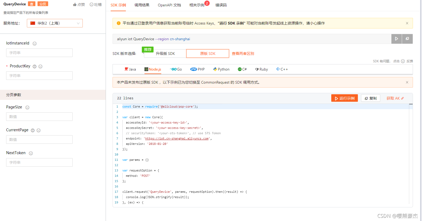Image resolution: width=422 pixels, height=221 pixels.
Task: Open the 相关示例 tab
Action: point(197,5)
